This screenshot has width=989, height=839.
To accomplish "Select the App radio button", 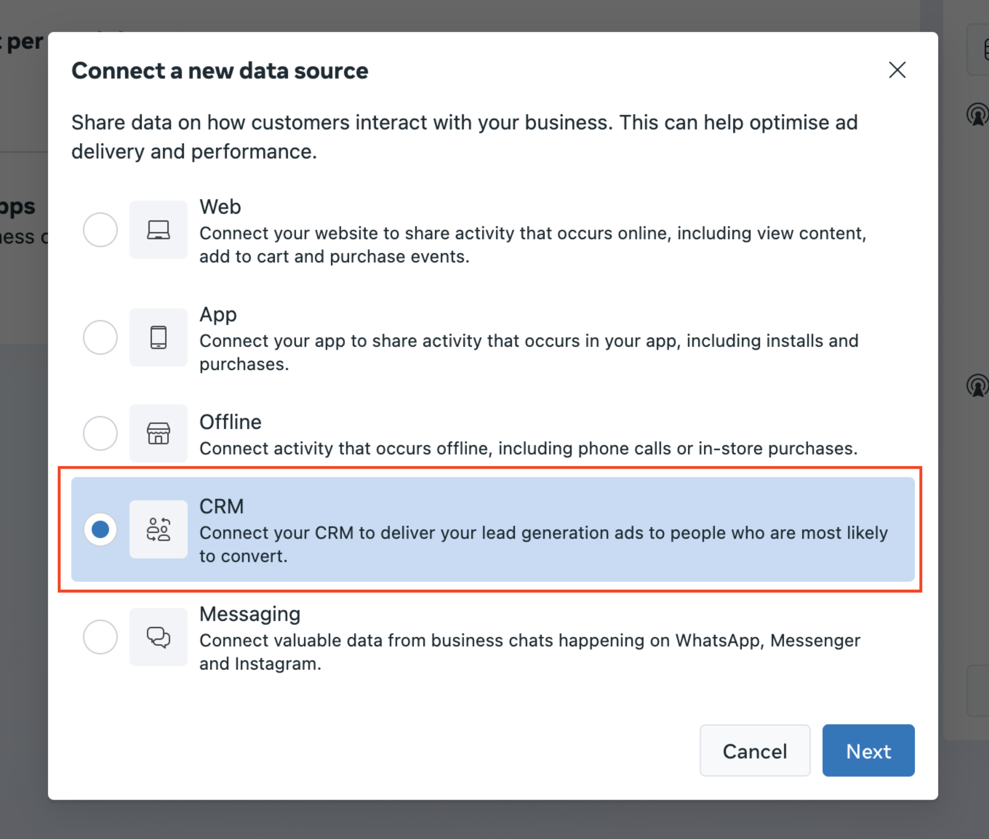I will coord(100,337).
